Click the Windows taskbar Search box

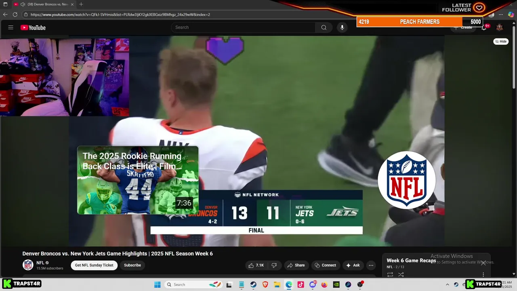pyautogui.click(x=193, y=285)
